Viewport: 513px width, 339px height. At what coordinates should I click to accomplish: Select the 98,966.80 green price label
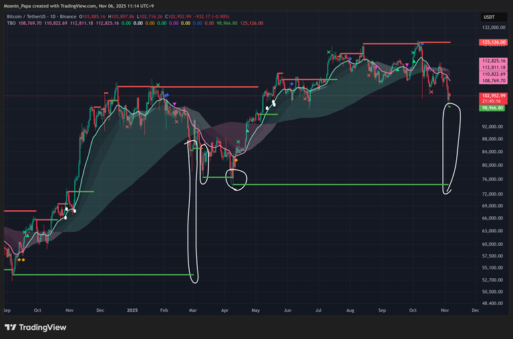coord(491,107)
